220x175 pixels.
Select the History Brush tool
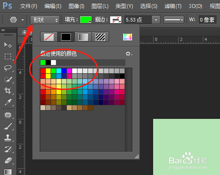(x=8, y=149)
